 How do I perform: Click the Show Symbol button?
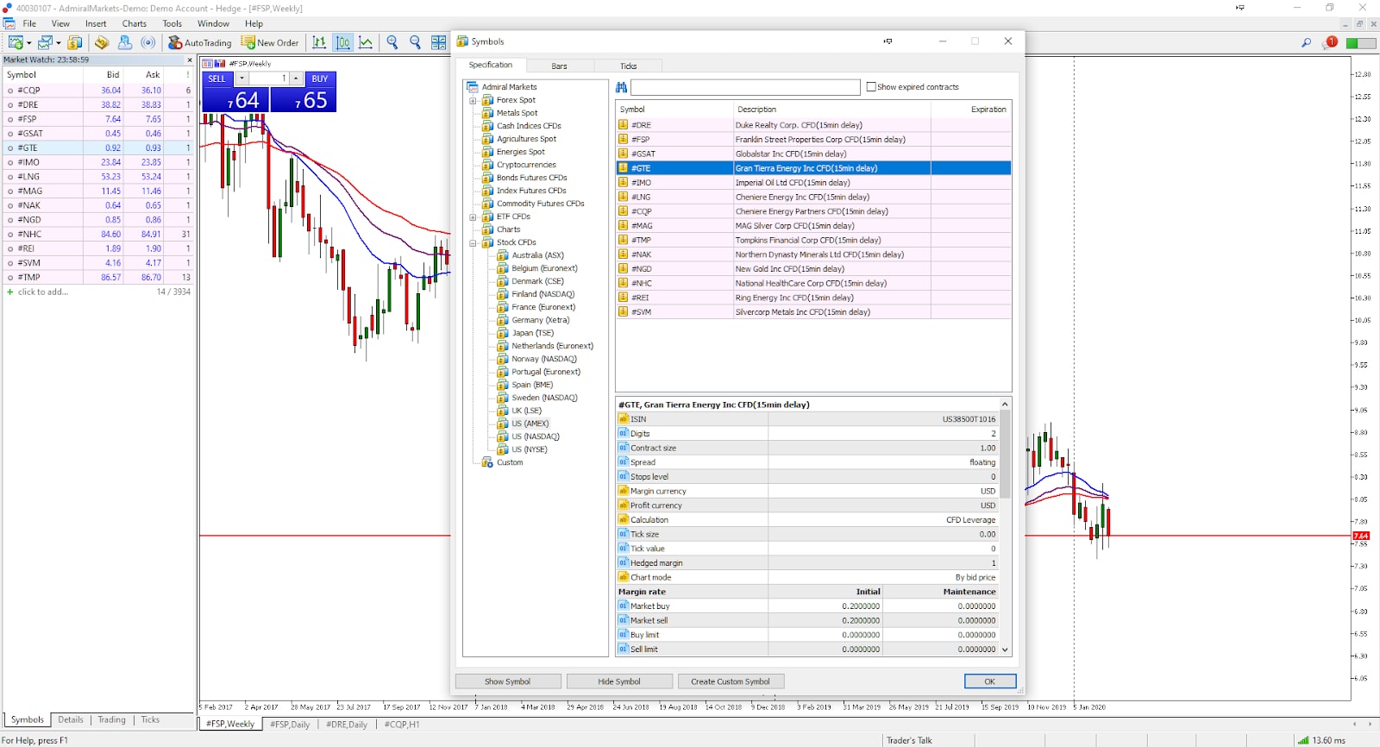pos(508,681)
